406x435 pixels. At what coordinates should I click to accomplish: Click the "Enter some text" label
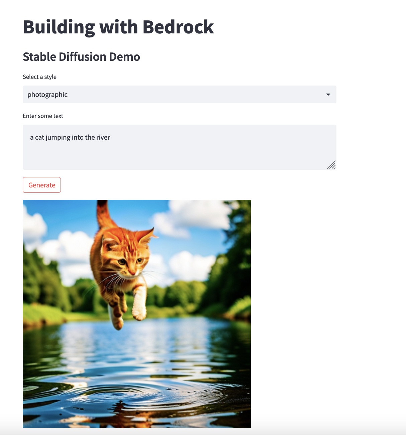click(x=43, y=116)
